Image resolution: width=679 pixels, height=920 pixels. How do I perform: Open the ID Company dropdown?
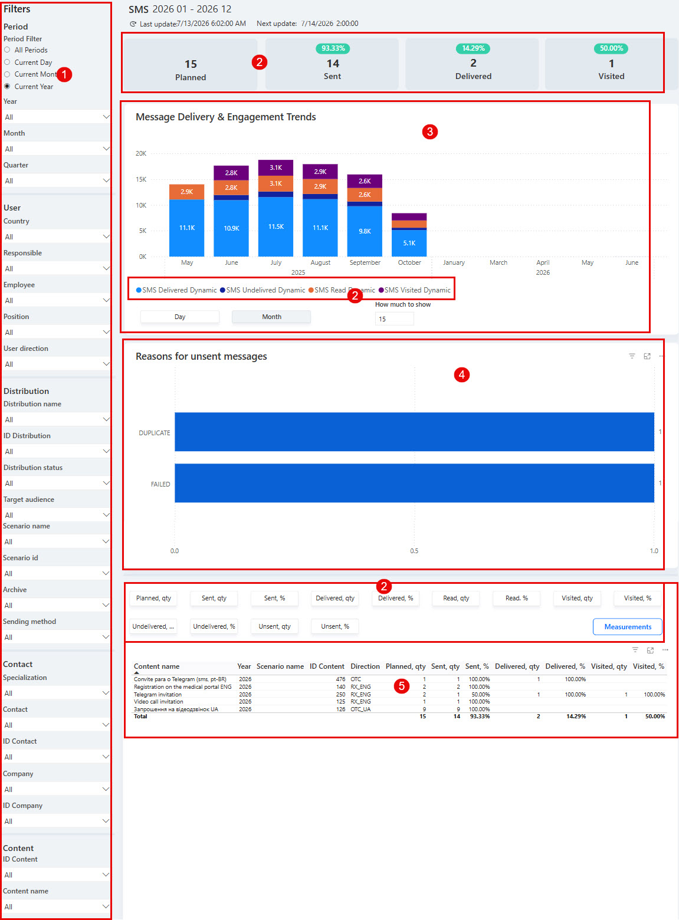coord(56,821)
